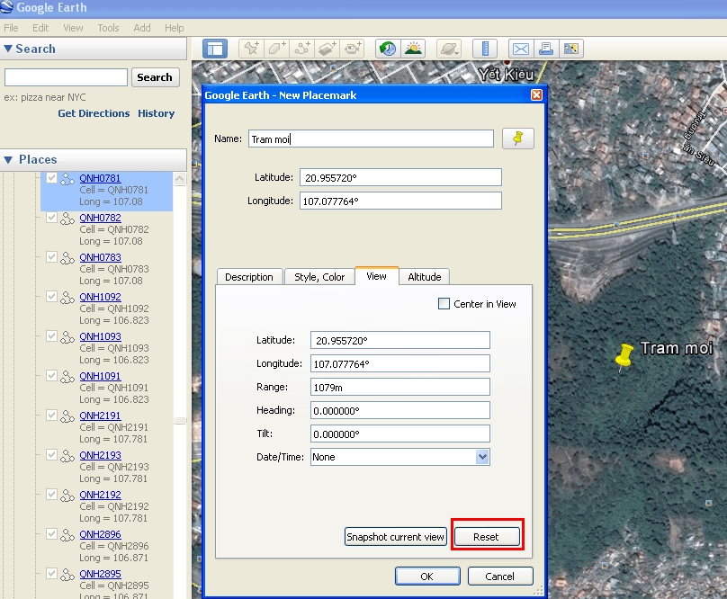This screenshot has height=599, width=727.
Task: Toggle the sidebar panel toolbar button
Action: 215,49
